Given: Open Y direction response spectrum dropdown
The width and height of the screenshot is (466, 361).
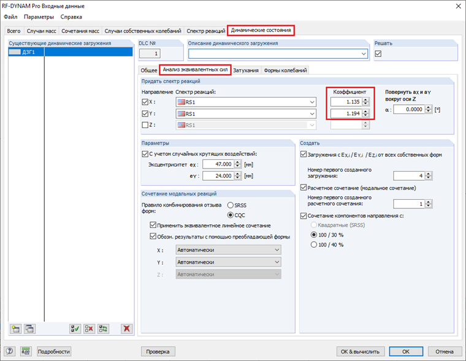Looking at the screenshot, I should coord(312,113).
